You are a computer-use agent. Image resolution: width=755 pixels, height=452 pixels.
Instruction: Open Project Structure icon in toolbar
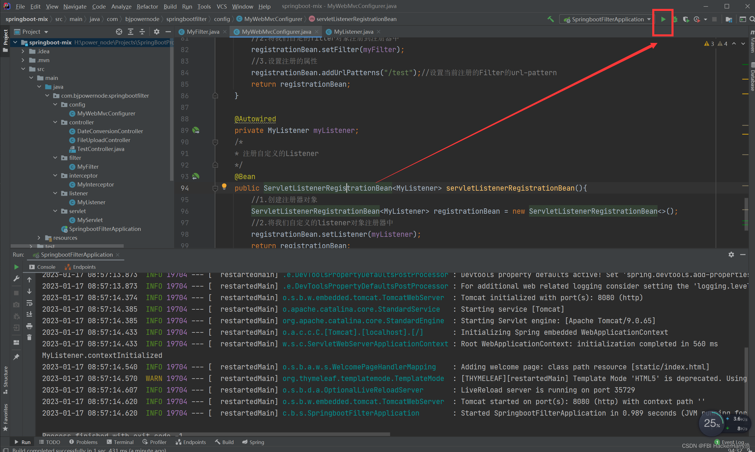pyautogui.click(x=729, y=19)
